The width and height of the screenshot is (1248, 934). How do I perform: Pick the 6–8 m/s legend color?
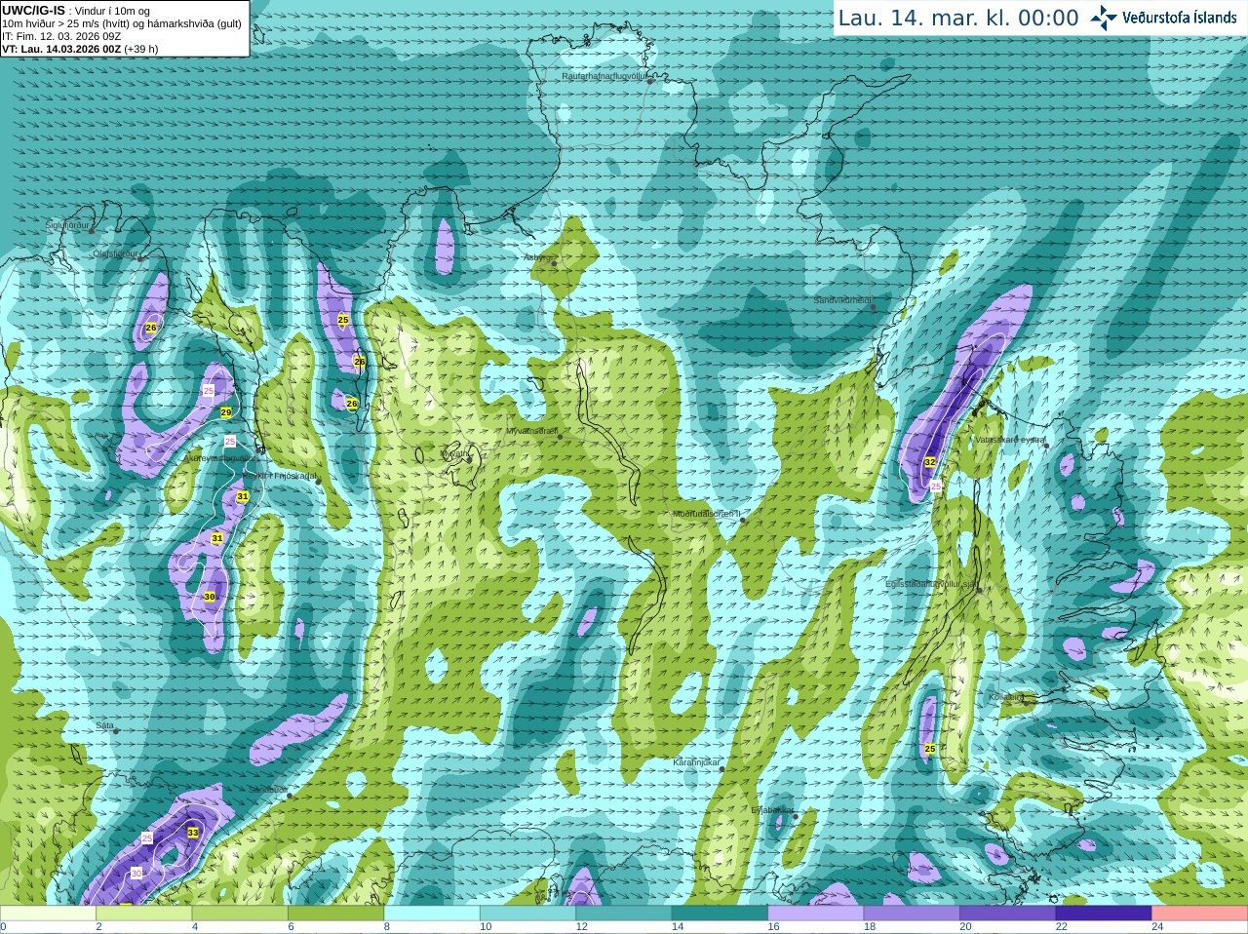[336, 914]
